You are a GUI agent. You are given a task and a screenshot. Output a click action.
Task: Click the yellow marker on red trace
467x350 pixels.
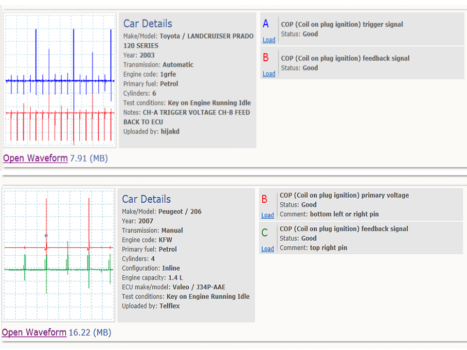click(x=46, y=235)
